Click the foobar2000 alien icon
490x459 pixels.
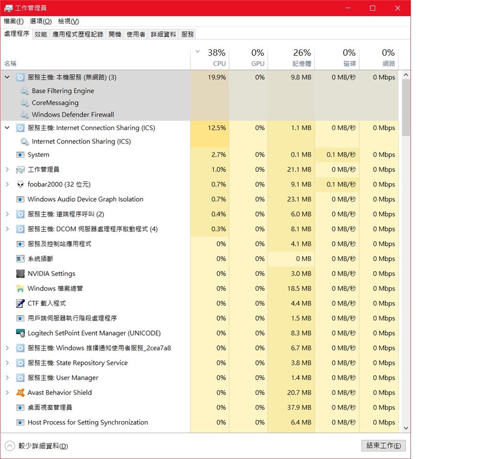(20, 185)
